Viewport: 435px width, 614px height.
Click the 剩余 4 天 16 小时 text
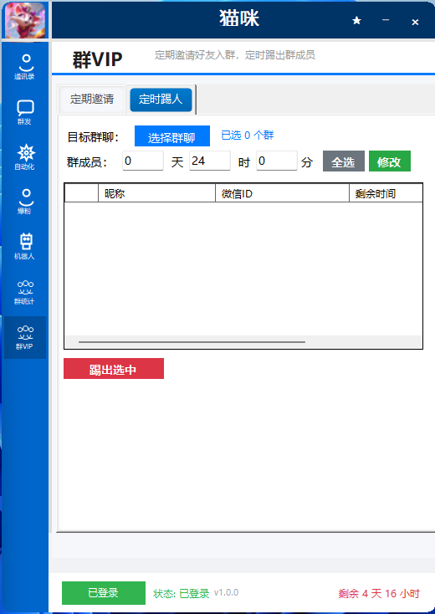379,594
